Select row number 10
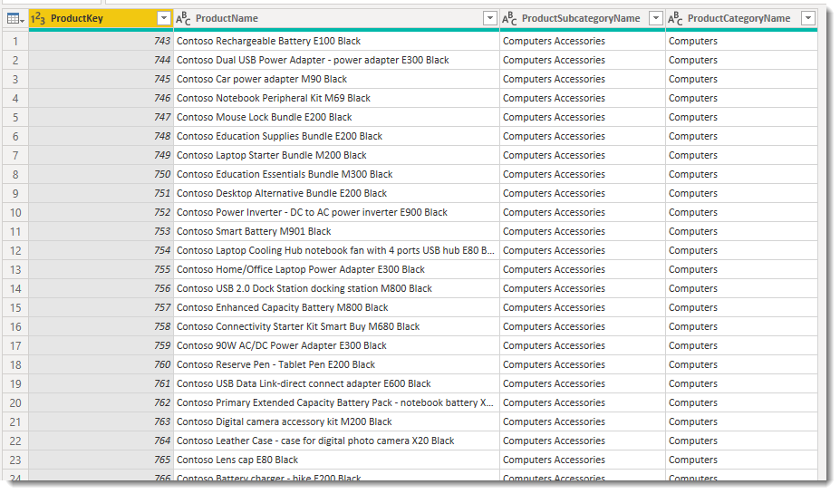This screenshot has height=494, width=840. [x=15, y=213]
